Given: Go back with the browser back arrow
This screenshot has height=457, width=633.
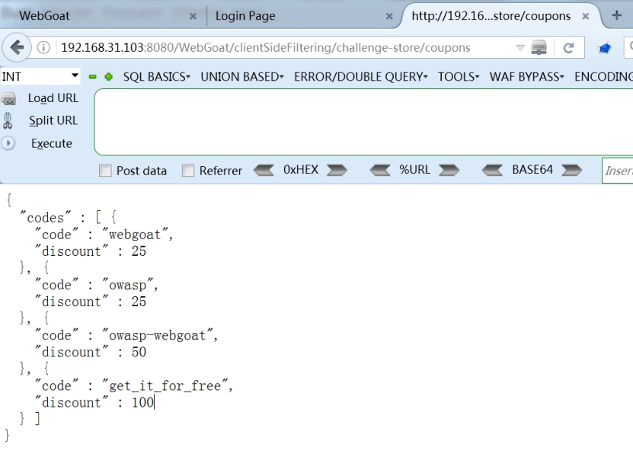Looking at the screenshot, I should (x=17, y=48).
